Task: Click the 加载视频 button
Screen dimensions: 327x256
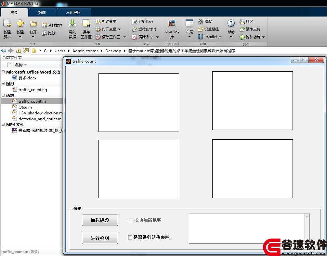Action: click(x=100, y=220)
